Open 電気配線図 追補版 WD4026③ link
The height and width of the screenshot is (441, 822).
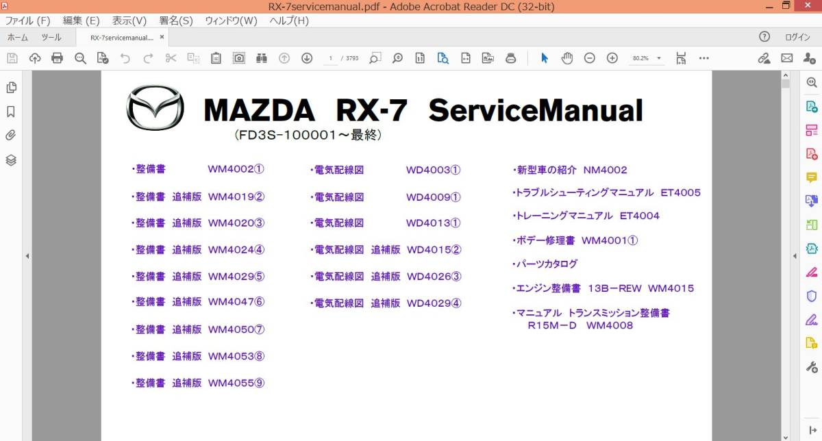pos(386,276)
